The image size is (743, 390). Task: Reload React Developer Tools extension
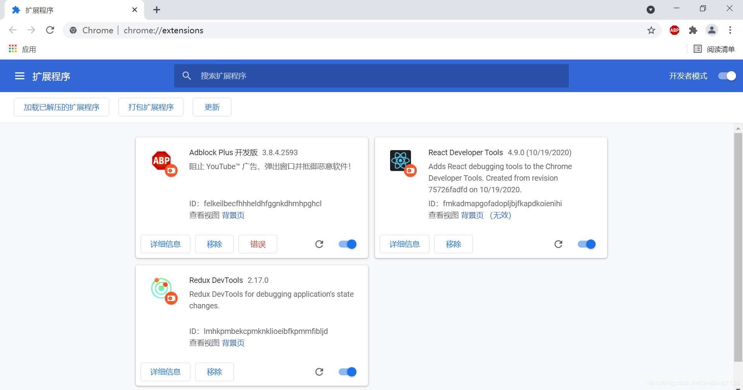point(558,244)
